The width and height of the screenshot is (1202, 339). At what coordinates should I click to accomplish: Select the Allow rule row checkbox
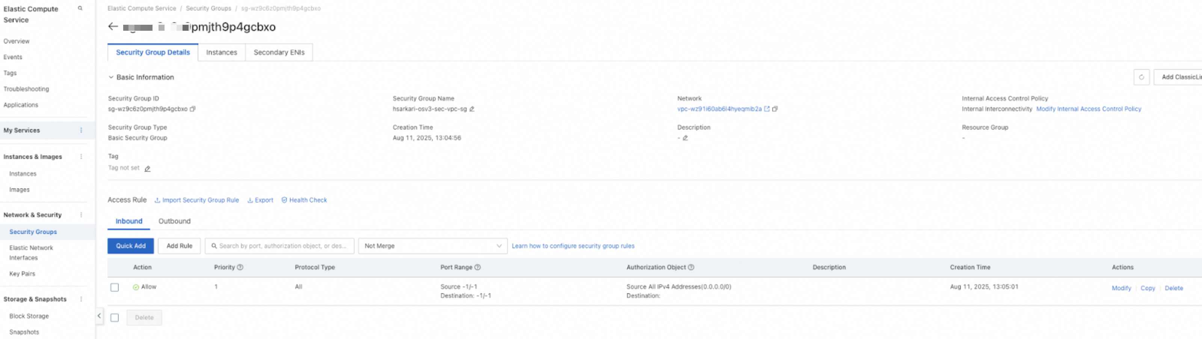point(115,287)
